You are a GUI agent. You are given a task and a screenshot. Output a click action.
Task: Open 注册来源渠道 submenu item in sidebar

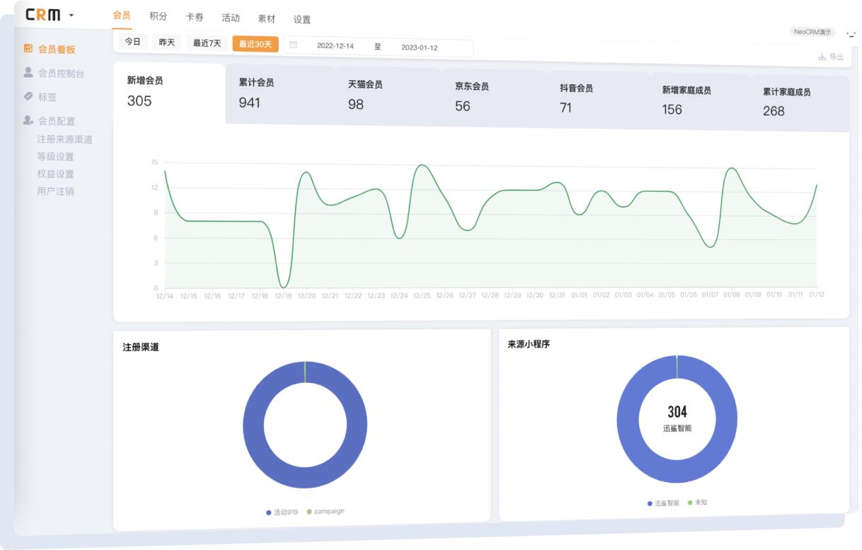[65, 139]
